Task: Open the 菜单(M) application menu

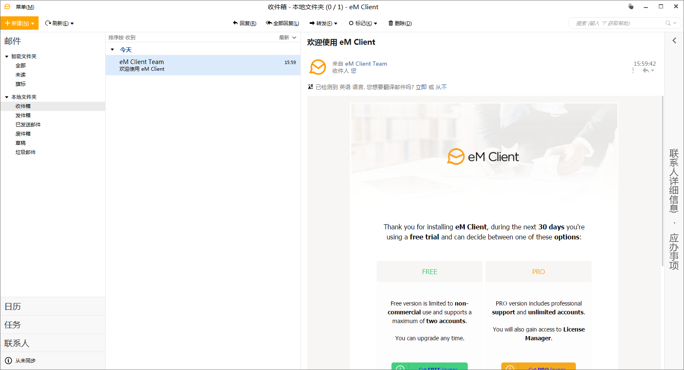Action: tap(25, 7)
